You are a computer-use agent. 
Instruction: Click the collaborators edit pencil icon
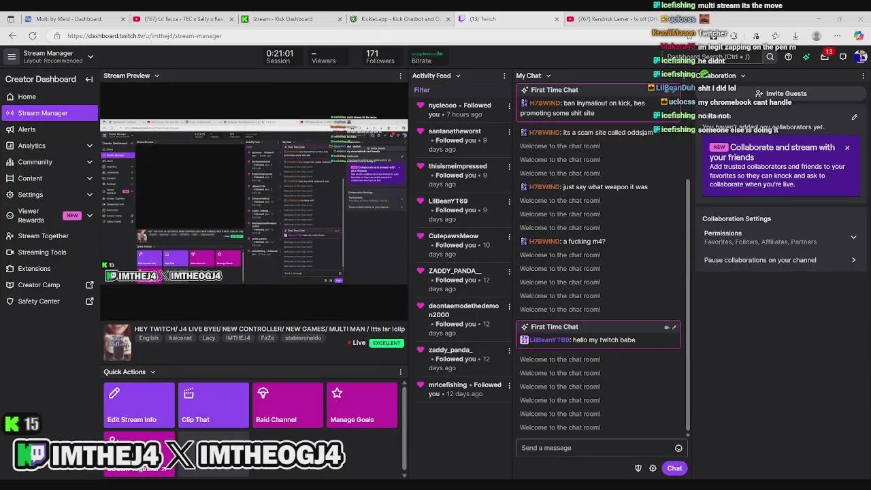pos(855,117)
